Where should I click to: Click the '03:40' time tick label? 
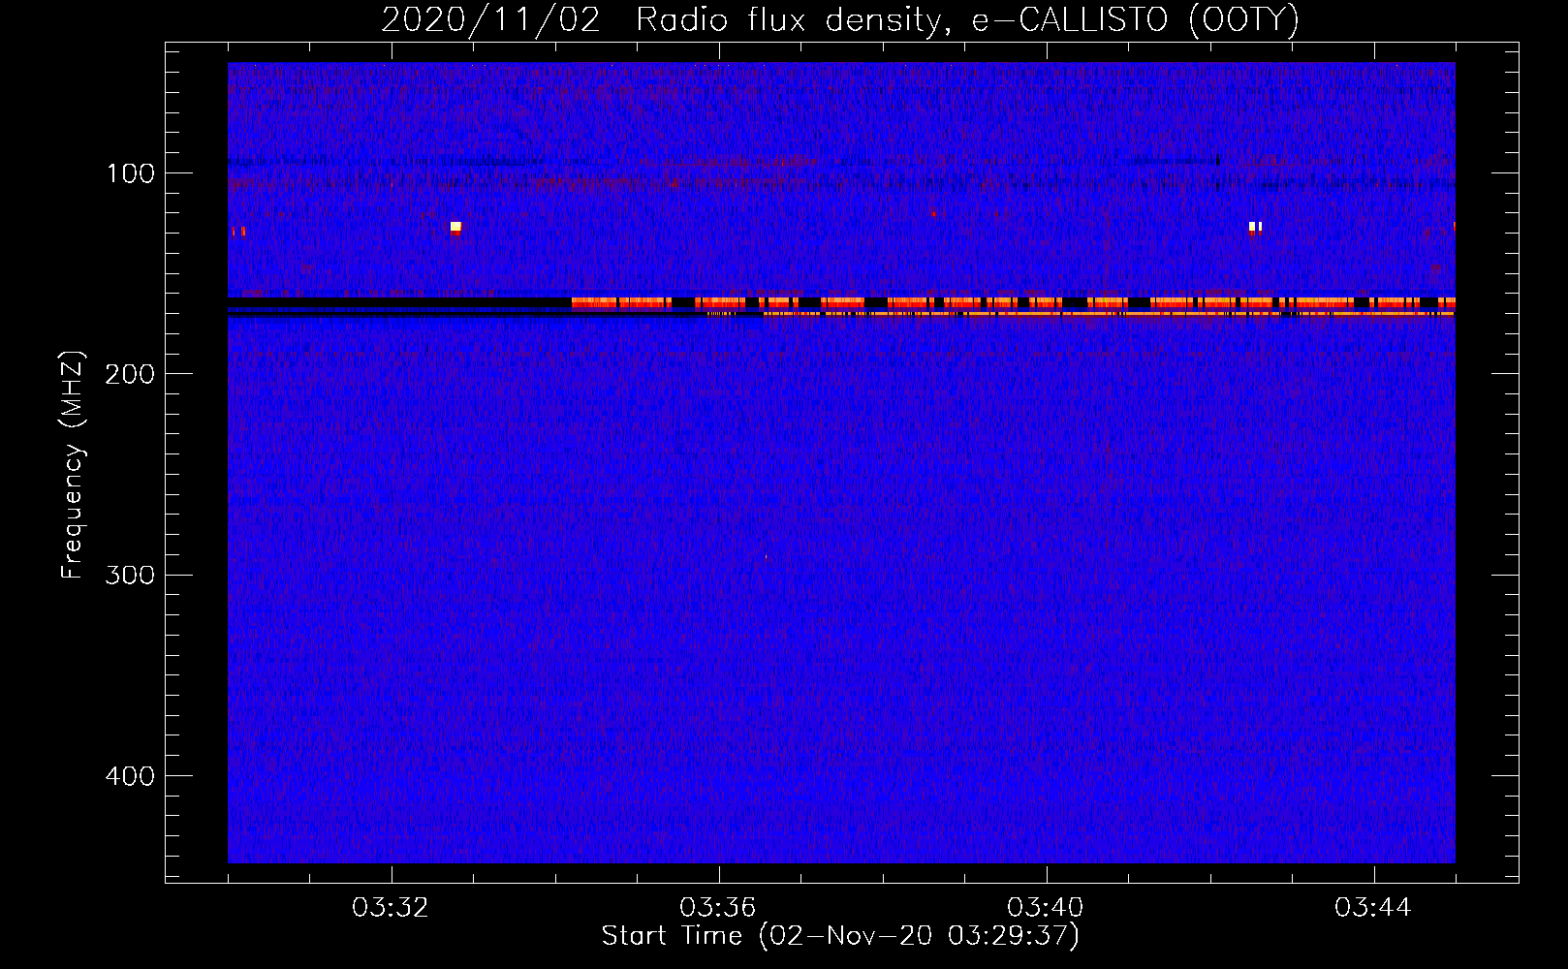click(1046, 908)
